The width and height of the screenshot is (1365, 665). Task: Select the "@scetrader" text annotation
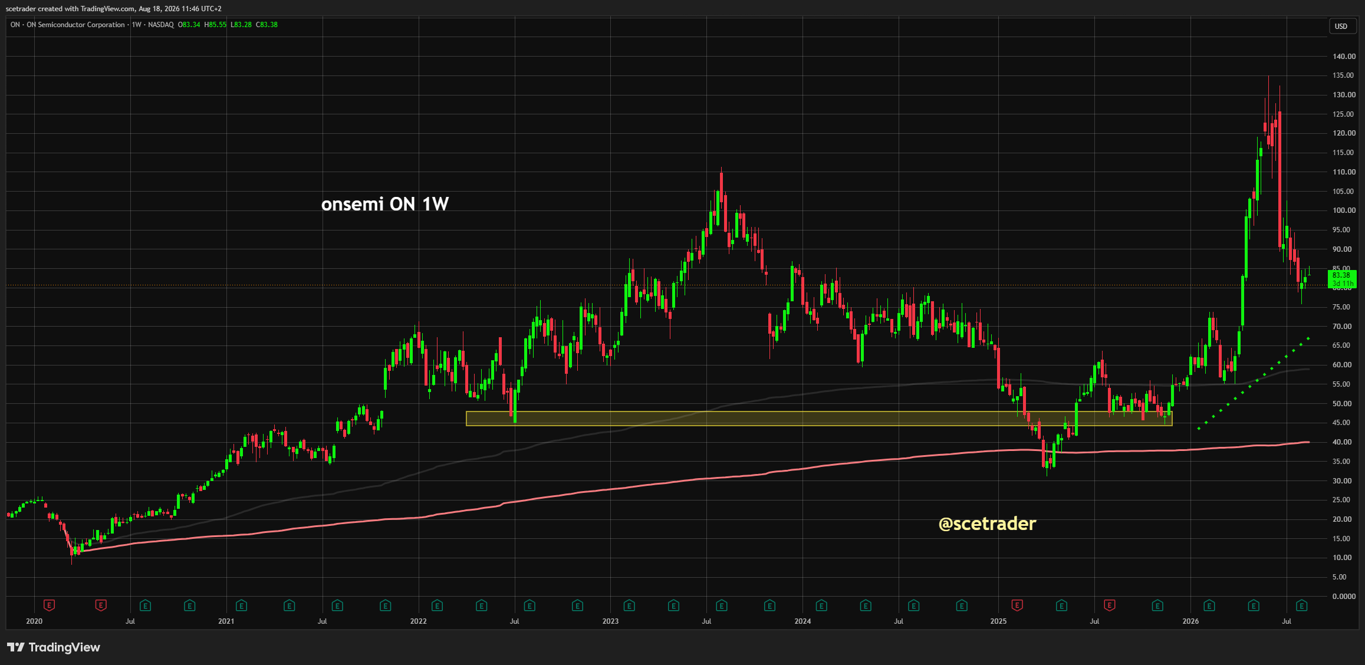987,524
